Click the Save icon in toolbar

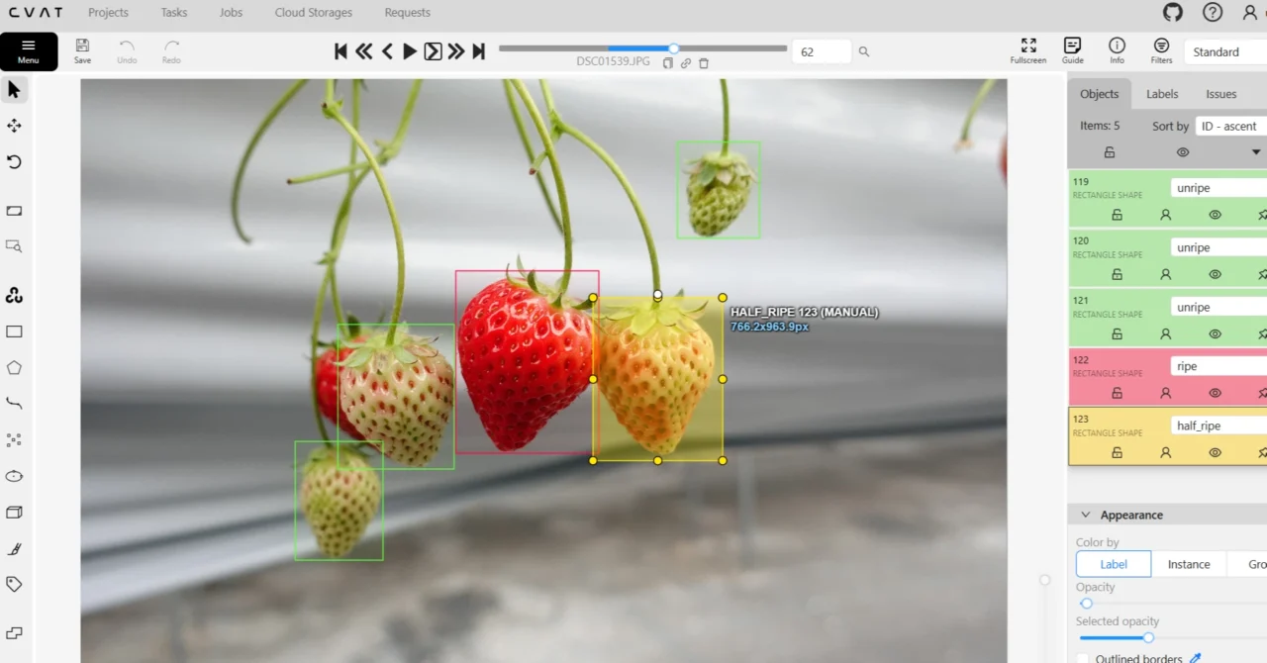[82, 51]
